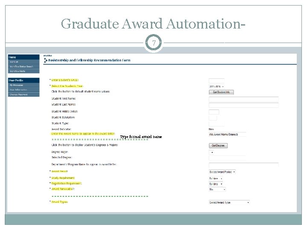Screen dimensions: 307x230
Task: Click the Student Middle Initial field
Action: pos(214,112)
